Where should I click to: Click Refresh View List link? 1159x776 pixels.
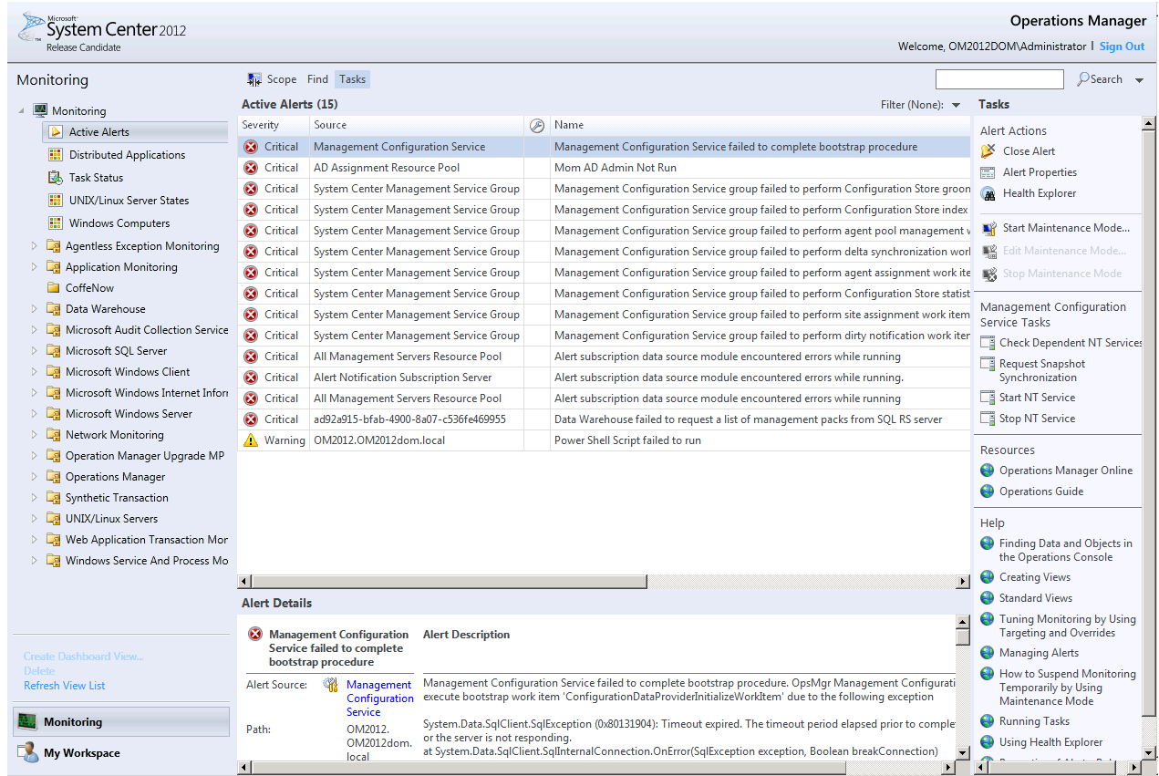point(64,686)
